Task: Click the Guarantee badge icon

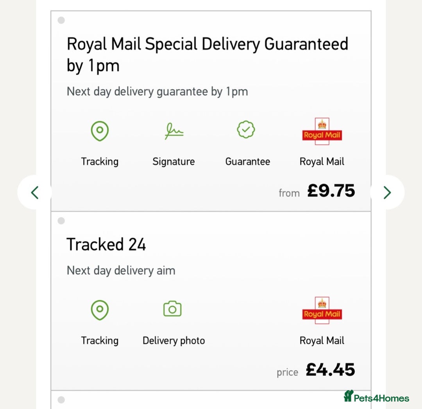Action: pos(246,130)
